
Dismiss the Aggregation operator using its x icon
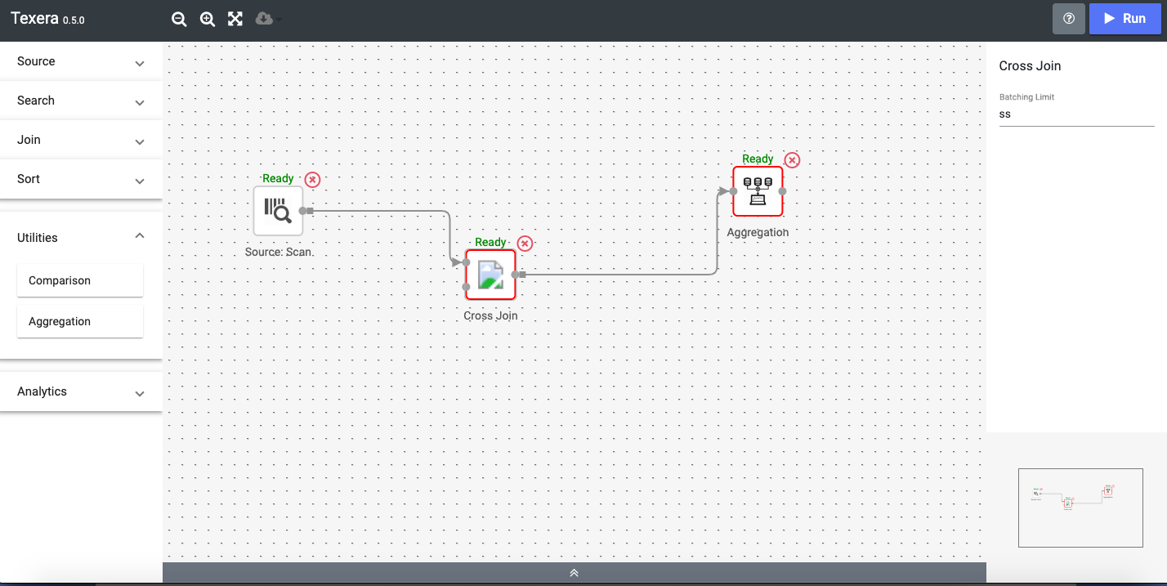[x=791, y=160]
